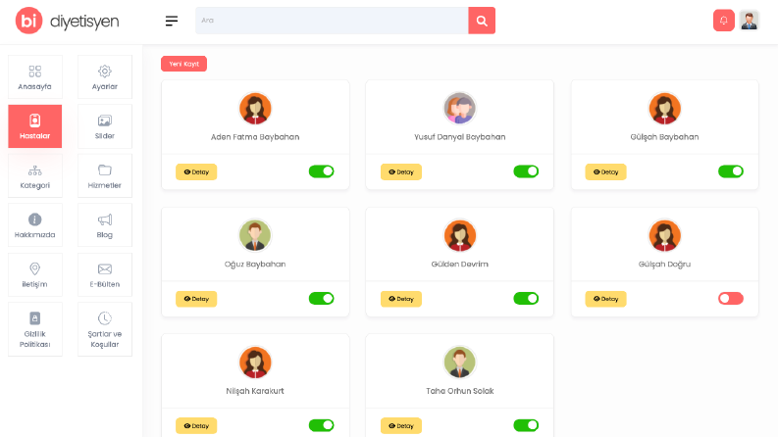
Task: Open Şartlar ve Koşullar tile
Action: tap(105, 329)
